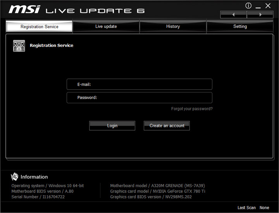
Task: Click the back arrow navigation button
Action: click(x=233, y=15)
